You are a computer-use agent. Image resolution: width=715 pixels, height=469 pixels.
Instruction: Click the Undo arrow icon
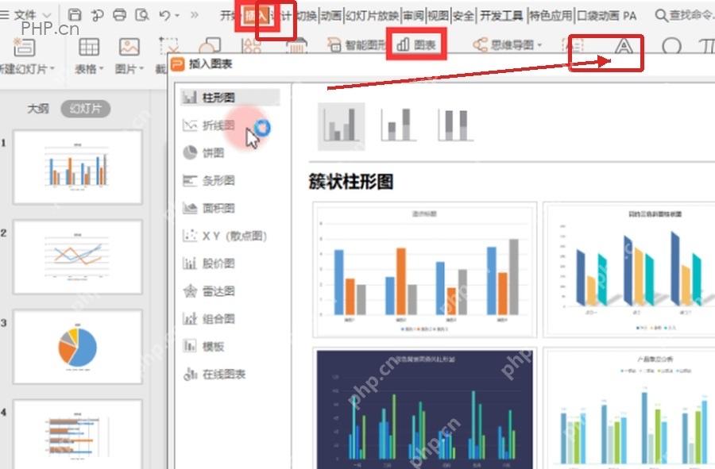click(164, 16)
